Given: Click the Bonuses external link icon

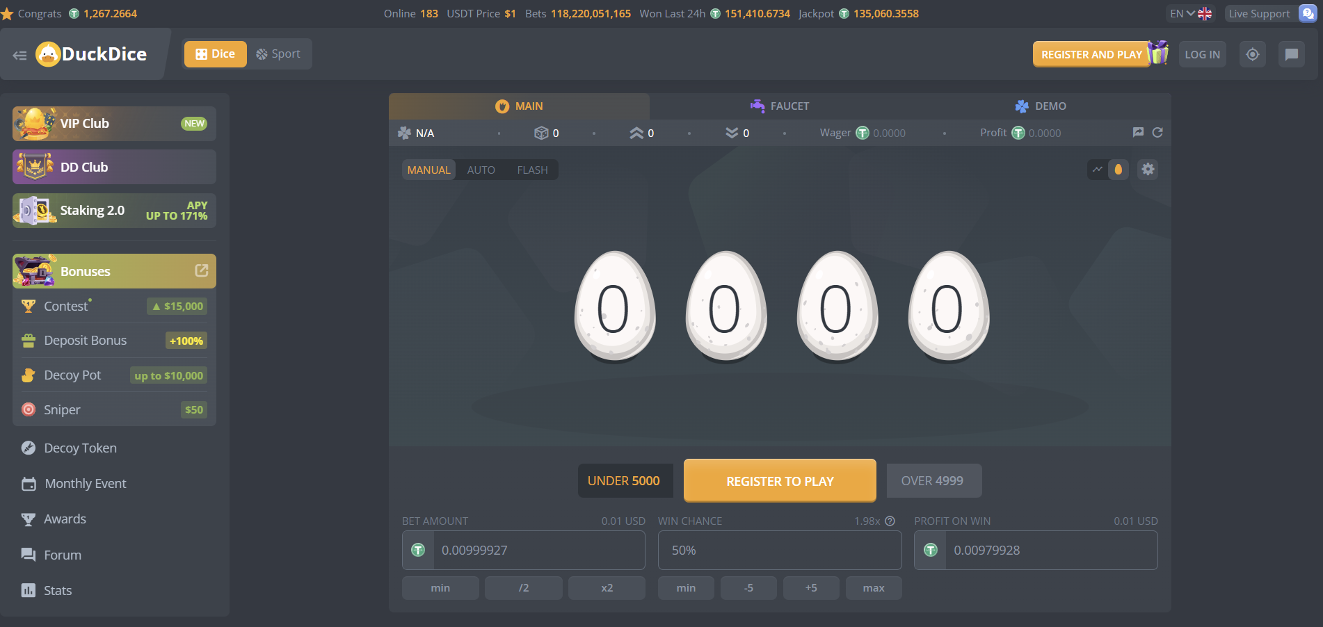Looking at the screenshot, I should tap(202, 270).
